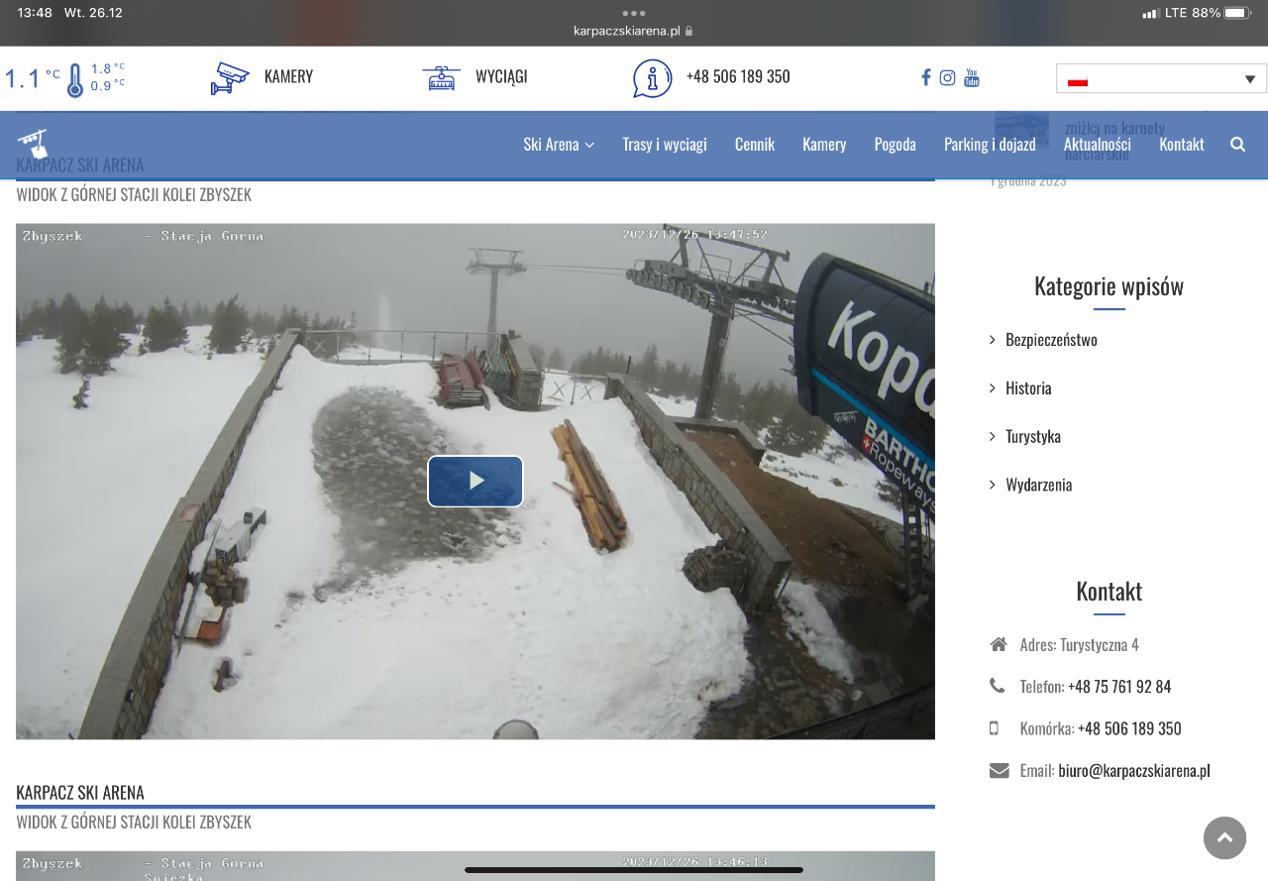The image size is (1268, 881).
Task: Tap the three-dot multitasking control at top
Action: (634, 13)
